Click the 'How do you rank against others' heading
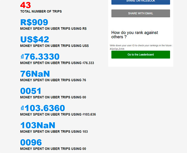Image resolution: width=187 pixels, height=153 pixels. coord(134,35)
